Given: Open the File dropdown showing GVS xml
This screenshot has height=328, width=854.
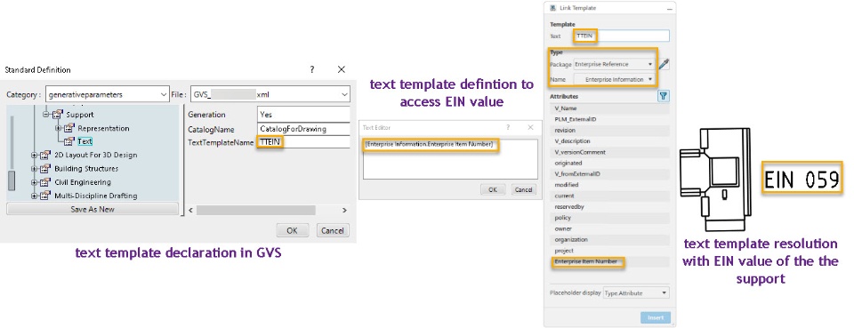Looking at the screenshot, I should click(270, 94).
